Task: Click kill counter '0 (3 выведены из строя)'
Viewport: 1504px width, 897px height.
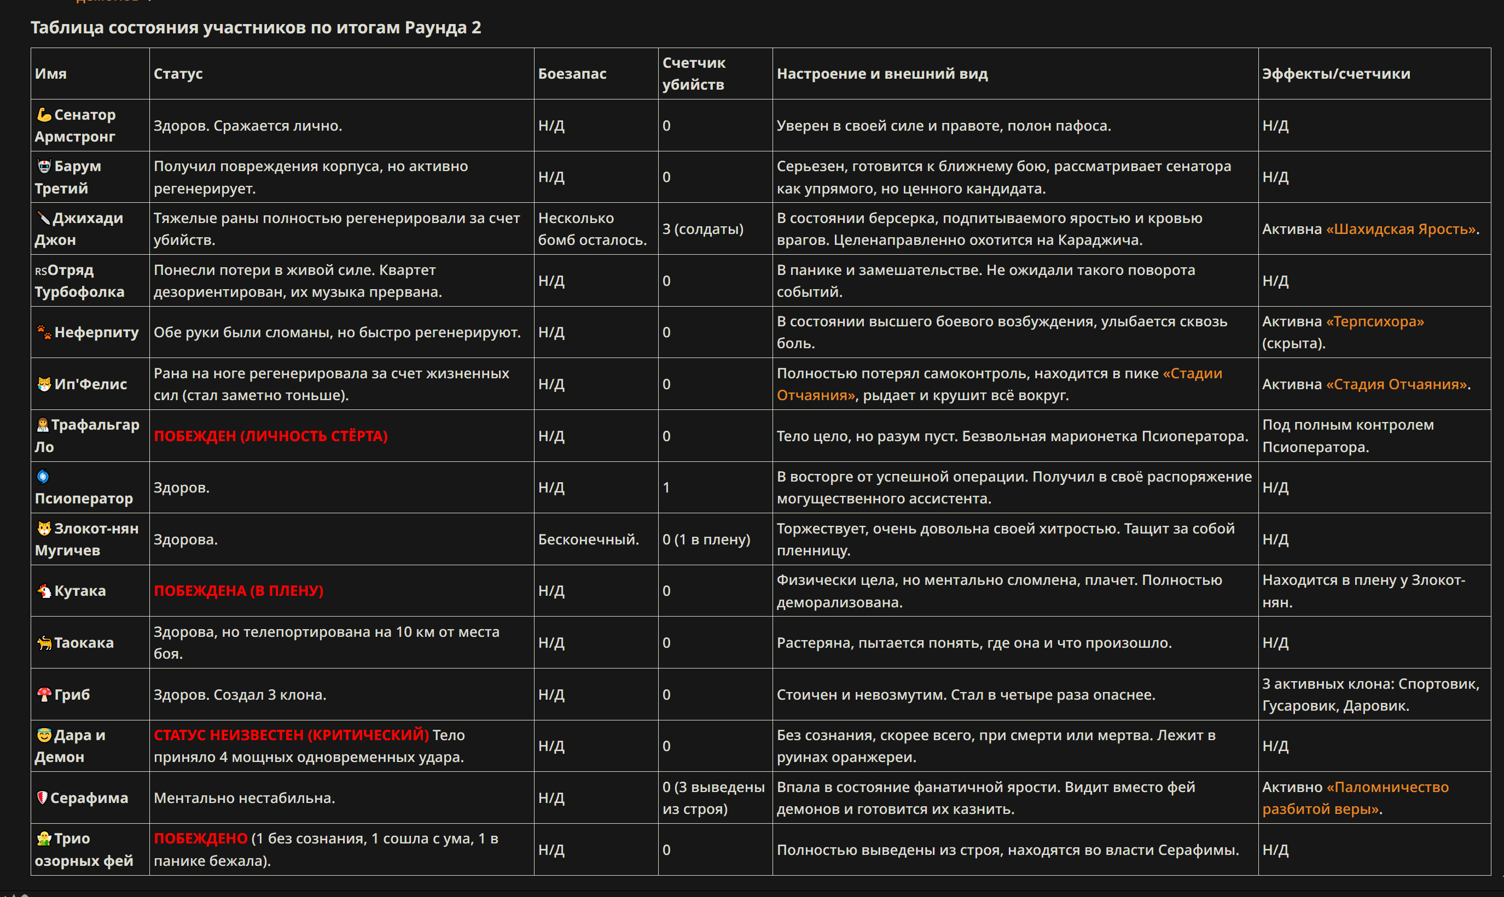Action: [x=714, y=798]
